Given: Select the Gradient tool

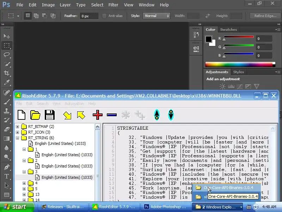Looking at the screenshot, I should pos(7,139).
